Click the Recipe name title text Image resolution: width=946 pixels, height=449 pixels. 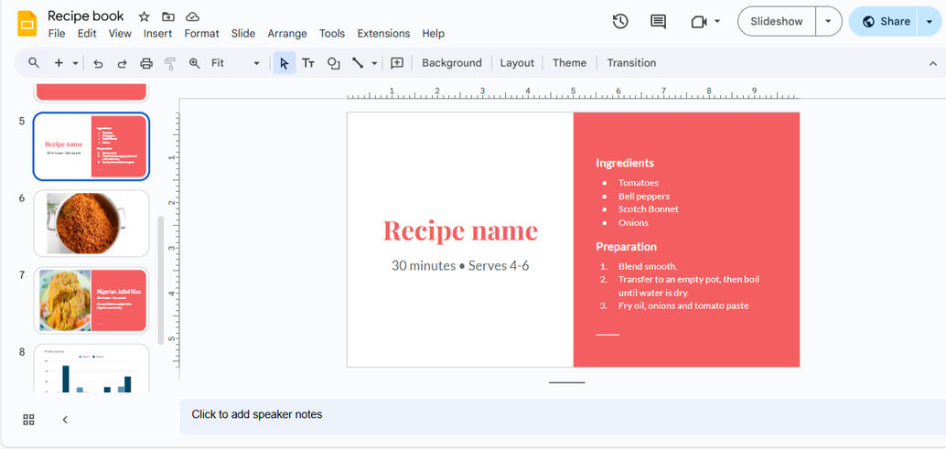[460, 230]
